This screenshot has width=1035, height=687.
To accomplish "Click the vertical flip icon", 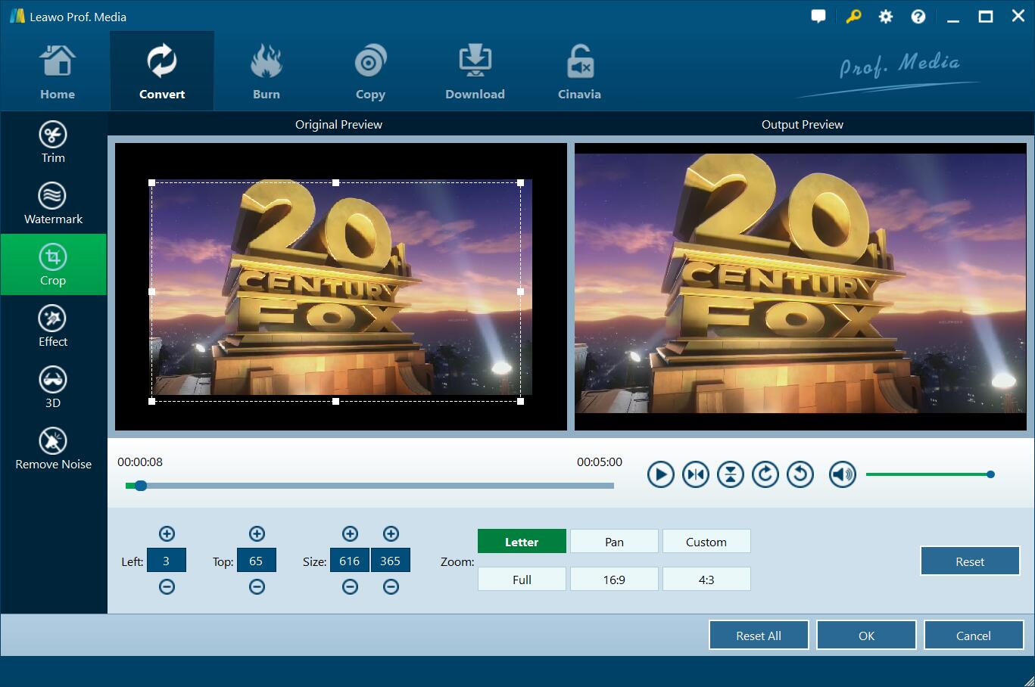I will tap(730, 474).
